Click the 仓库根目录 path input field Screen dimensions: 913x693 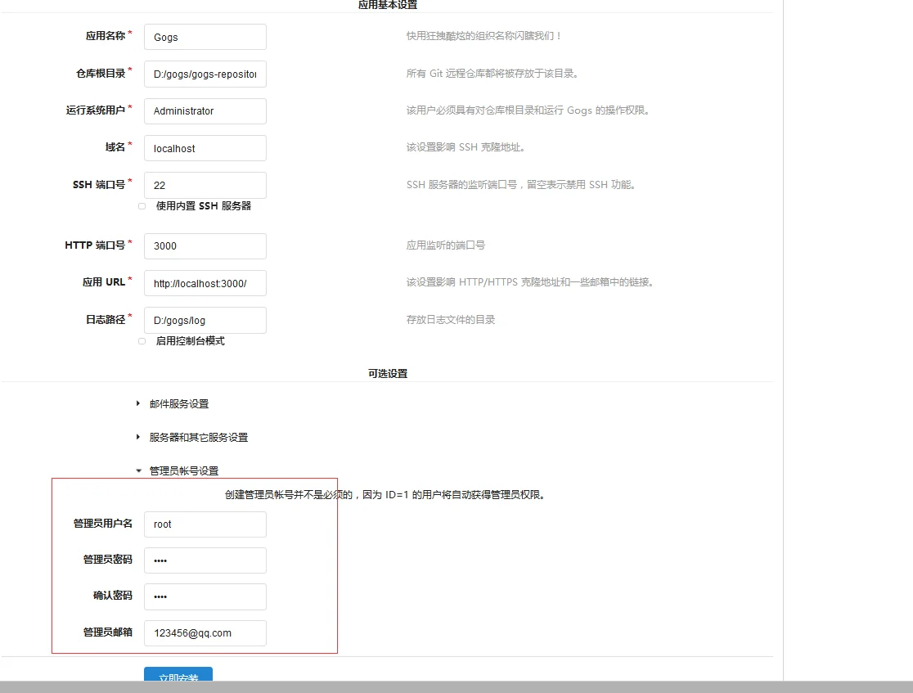205,74
